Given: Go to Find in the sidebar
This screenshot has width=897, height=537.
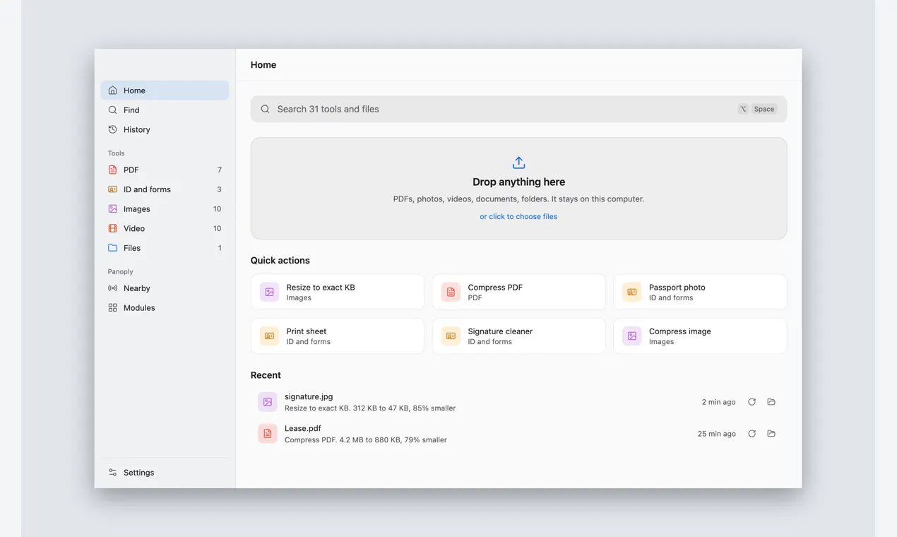Looking at the screenshot, I should (165, 110).
